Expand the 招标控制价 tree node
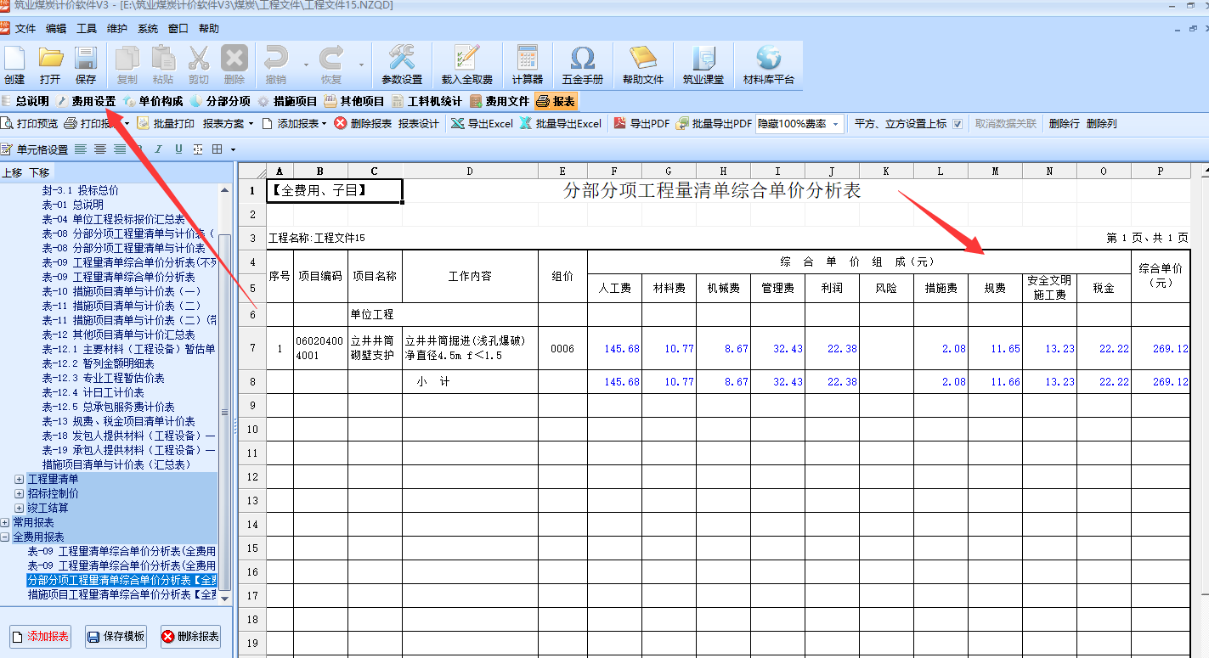This screenshot has width=1209, height=658. pyautogui.click(x=19, y=494)
